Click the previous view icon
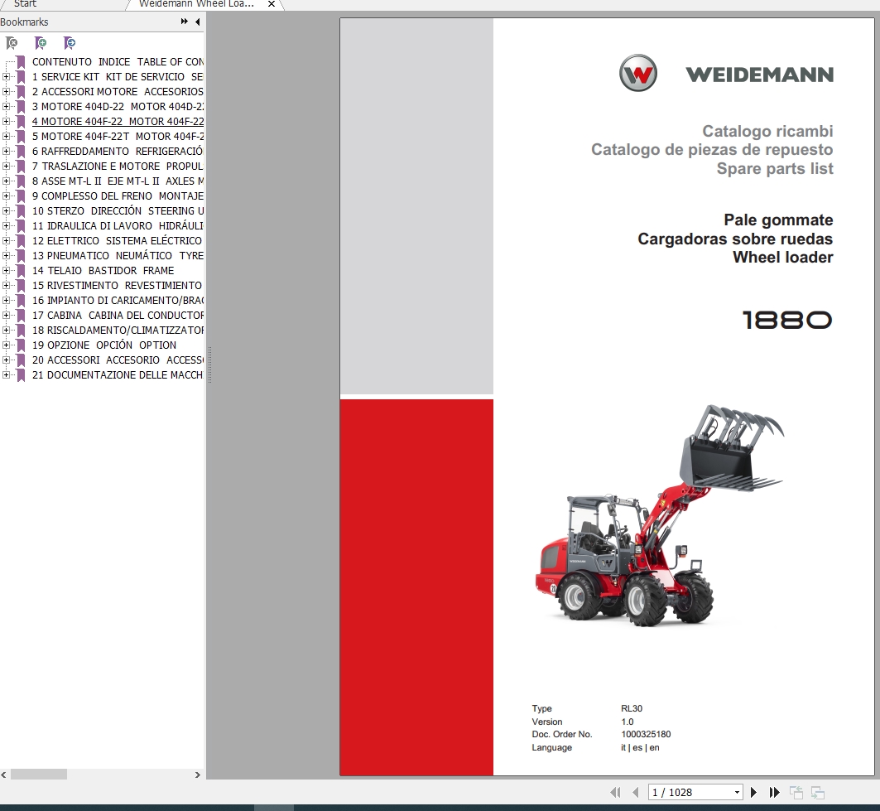Viewport: 880px width, 811px height. pos(796,793)
